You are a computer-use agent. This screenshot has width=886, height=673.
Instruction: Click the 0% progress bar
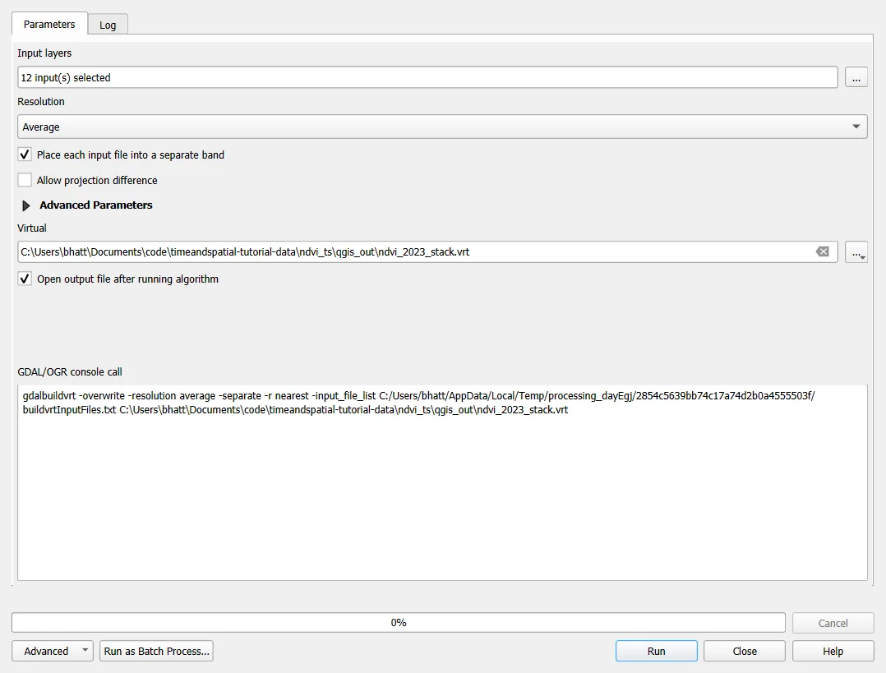pos(399,623)
